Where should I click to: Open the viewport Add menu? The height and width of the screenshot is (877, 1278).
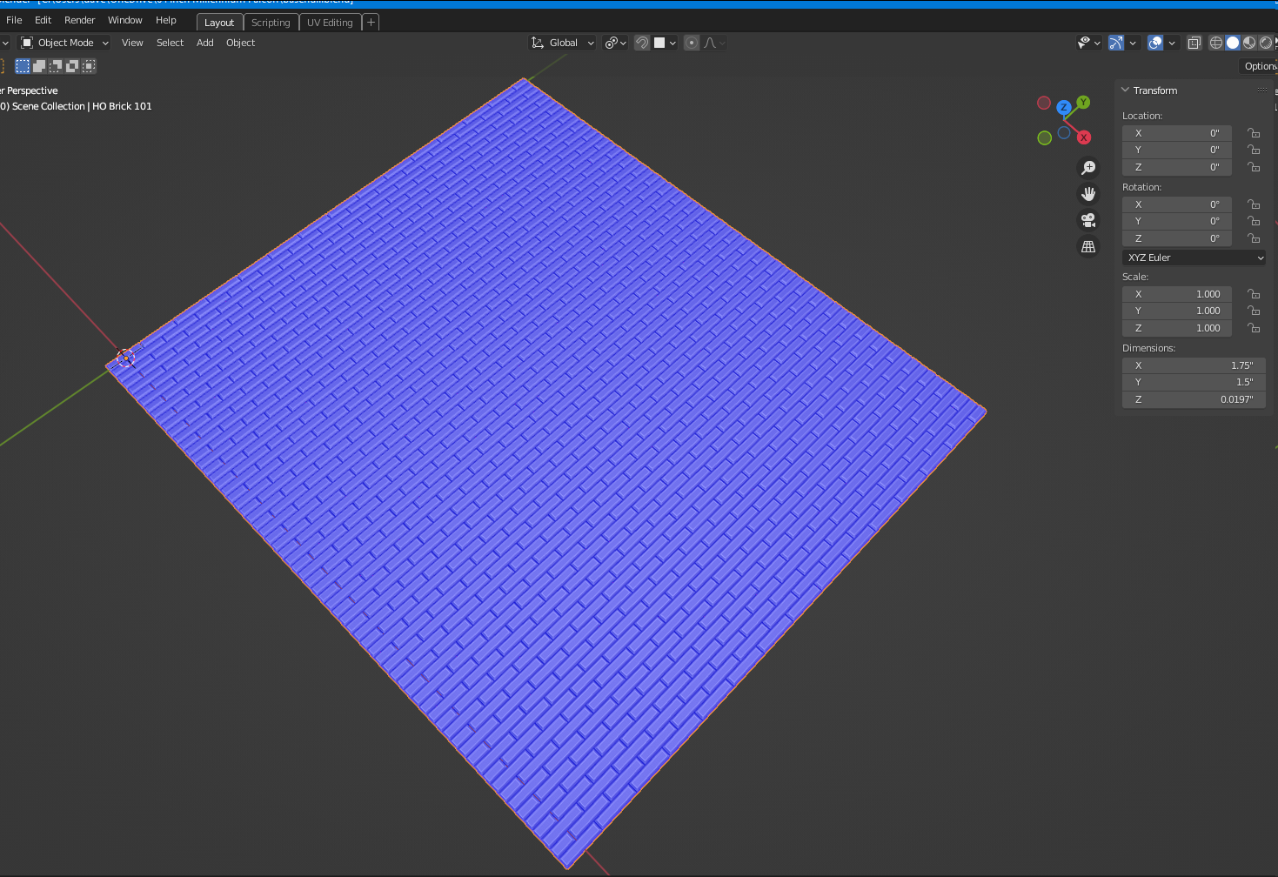(x=205, y=43)
